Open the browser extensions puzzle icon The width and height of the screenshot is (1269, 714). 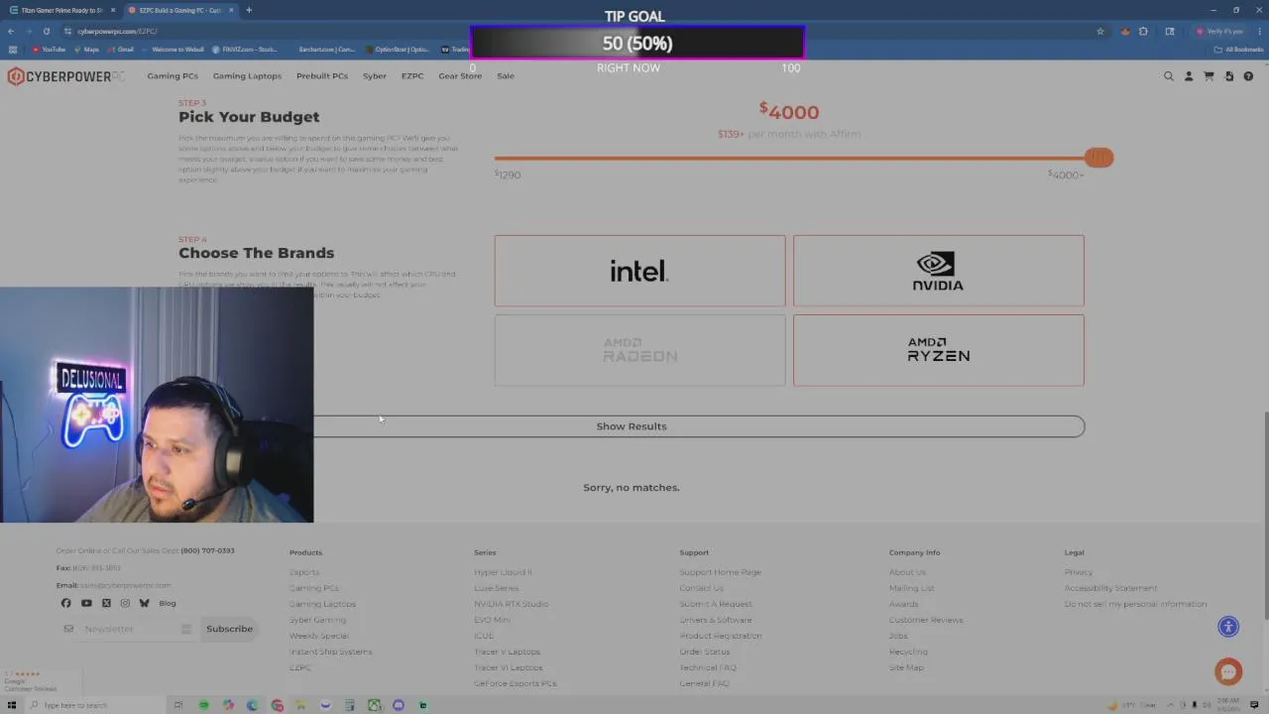(1143, 31)
